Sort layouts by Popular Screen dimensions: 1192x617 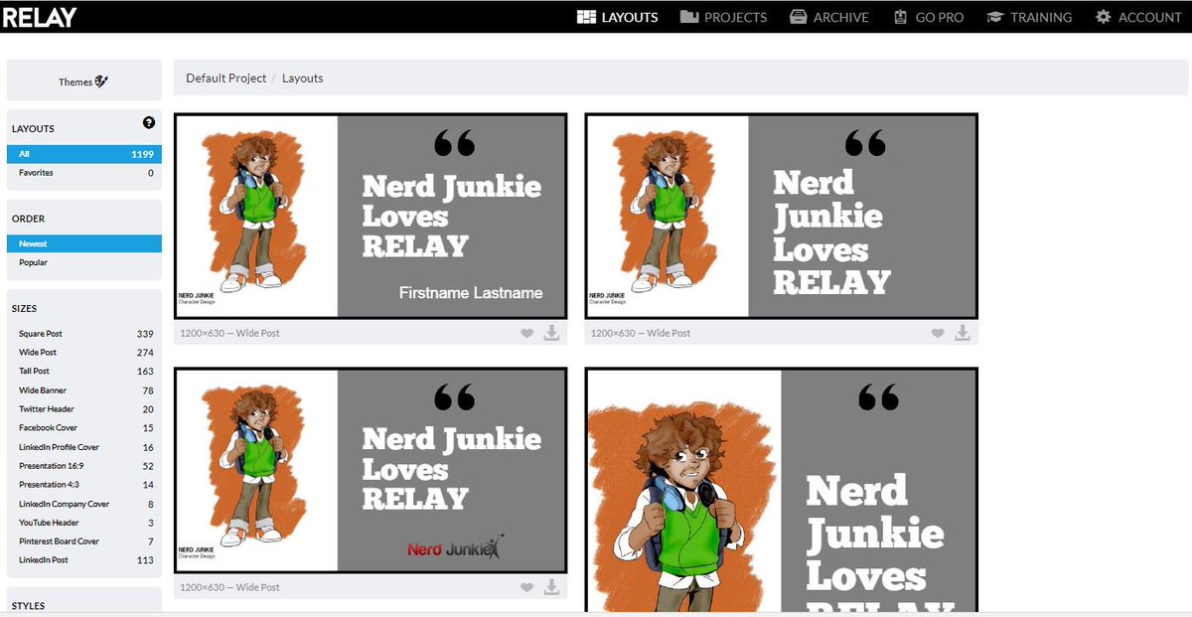[83, 262]
